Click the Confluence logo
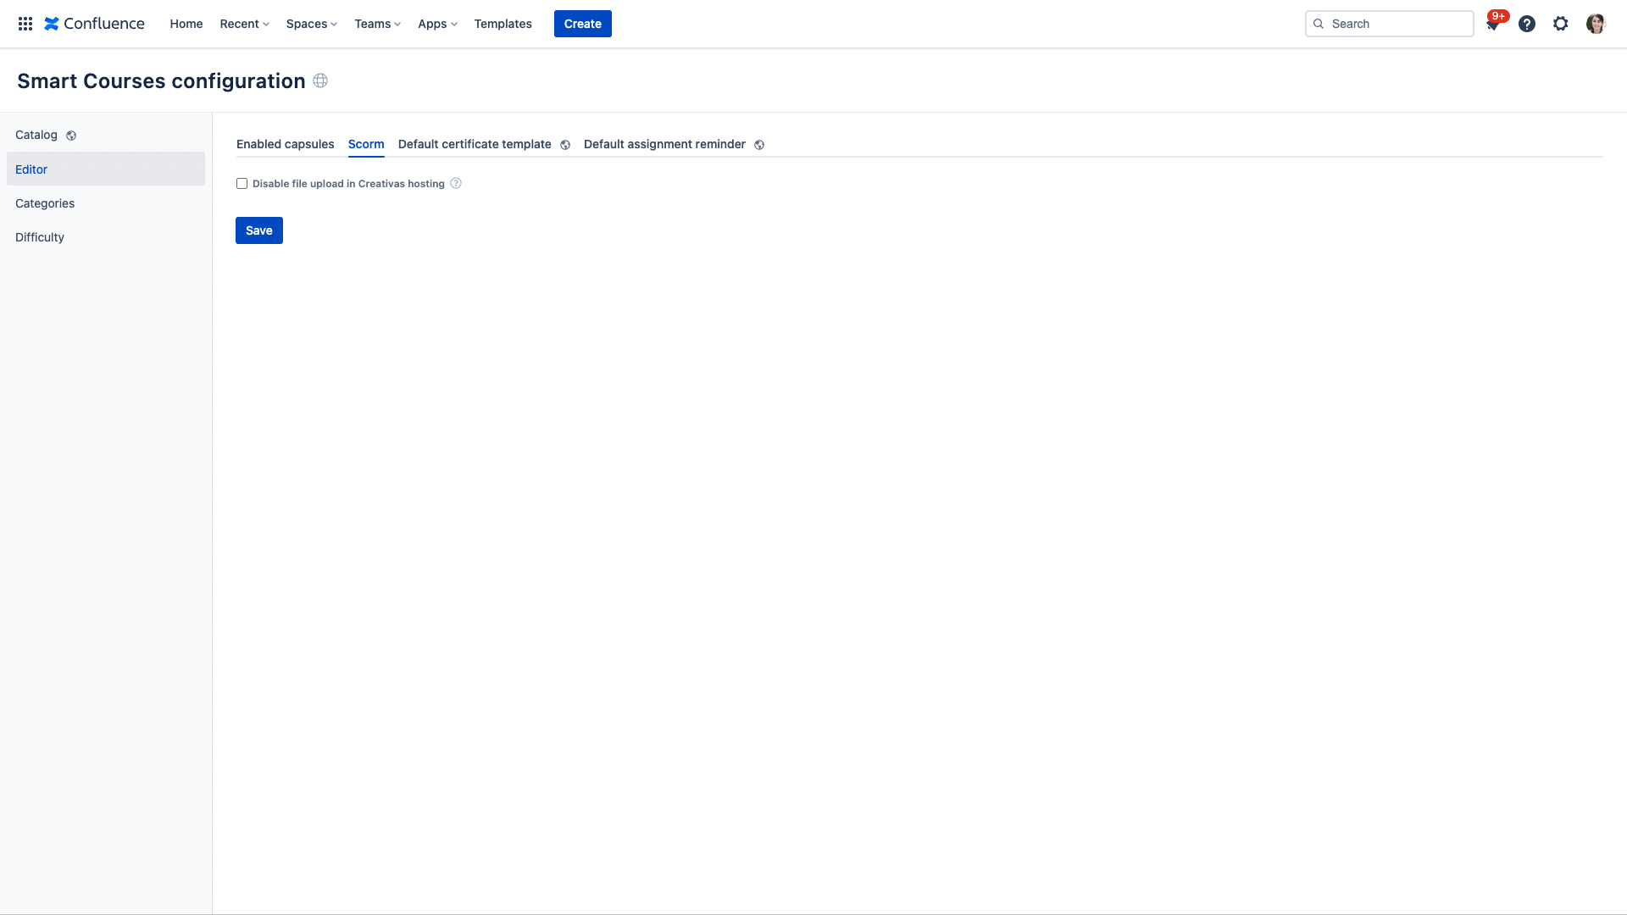This screenshot has width=1627, height=915. (94, 24)
